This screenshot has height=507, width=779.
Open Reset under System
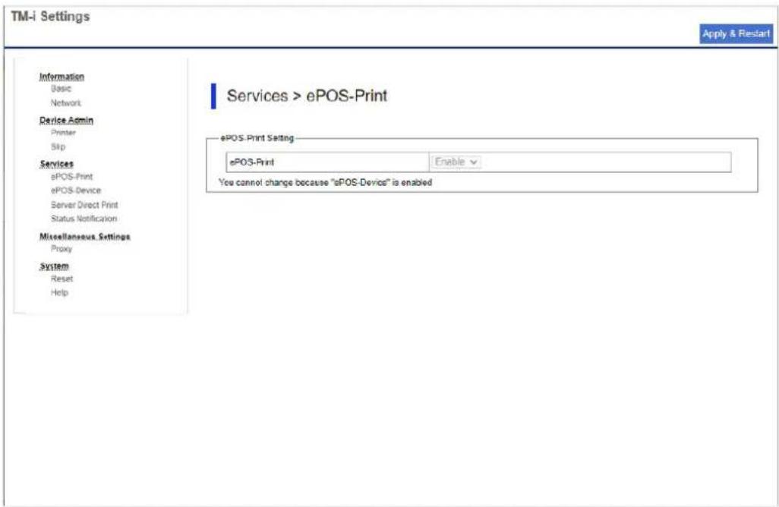pyautogui.click(x=61, y=279)
